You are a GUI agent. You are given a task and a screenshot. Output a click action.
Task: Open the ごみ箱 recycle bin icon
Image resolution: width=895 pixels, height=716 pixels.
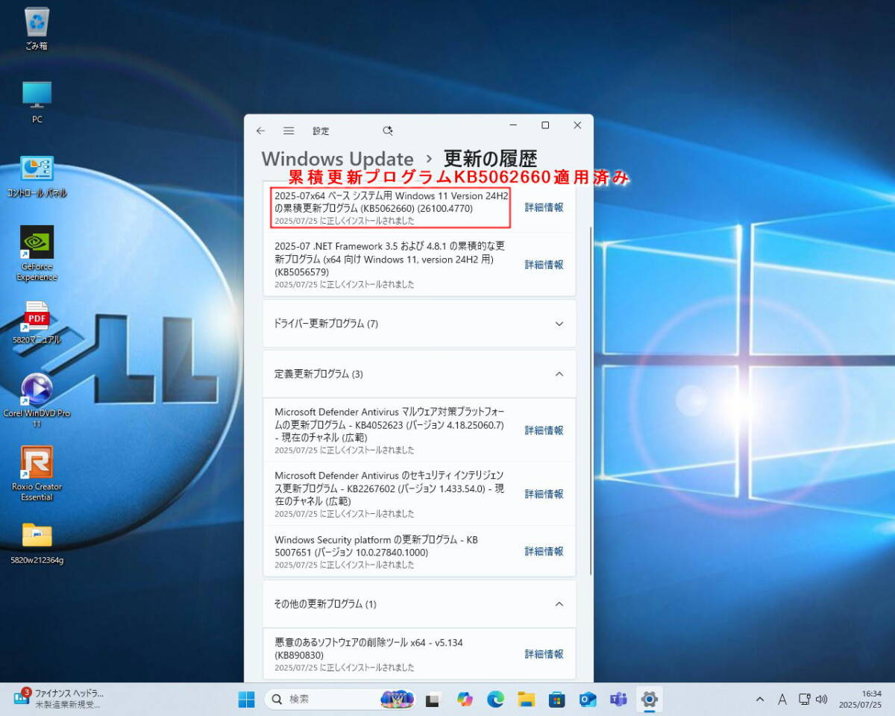point(37,28)
